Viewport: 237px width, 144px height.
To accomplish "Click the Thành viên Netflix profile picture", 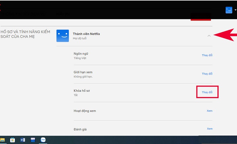I will [x=63, y=36].
